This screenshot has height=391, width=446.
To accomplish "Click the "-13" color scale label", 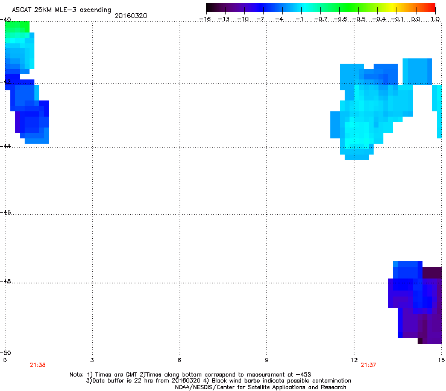I will 224,19.
